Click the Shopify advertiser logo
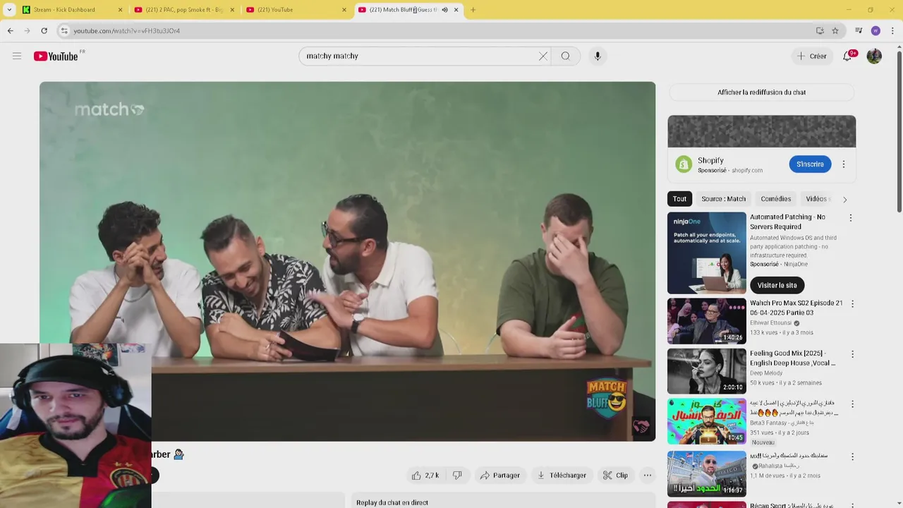This screenshot has width=903, height=508. [x=683, y=164]
